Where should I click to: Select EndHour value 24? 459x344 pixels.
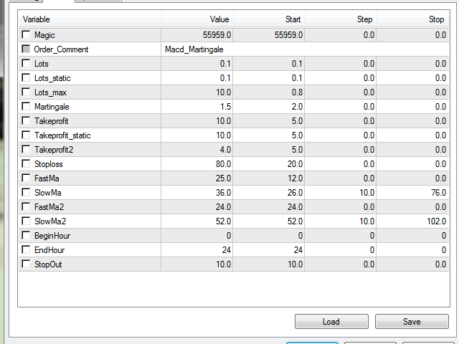(227, 250)
